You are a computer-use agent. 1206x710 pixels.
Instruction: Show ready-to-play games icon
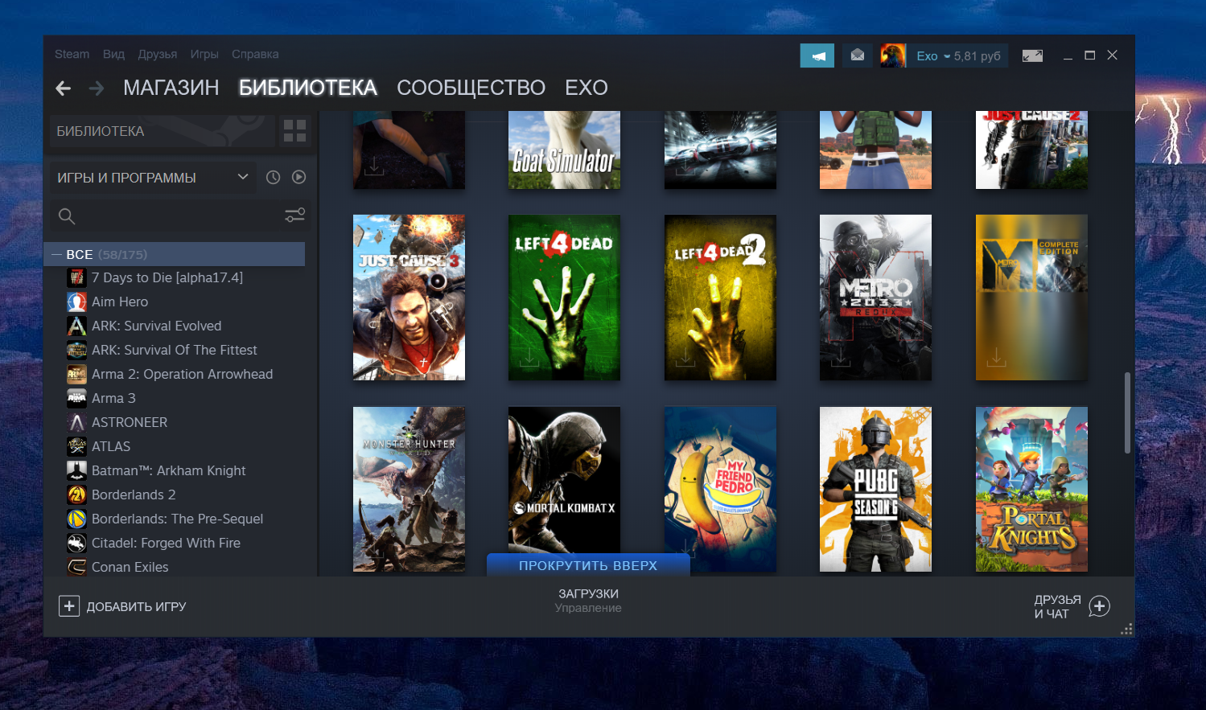pos(299,178)
